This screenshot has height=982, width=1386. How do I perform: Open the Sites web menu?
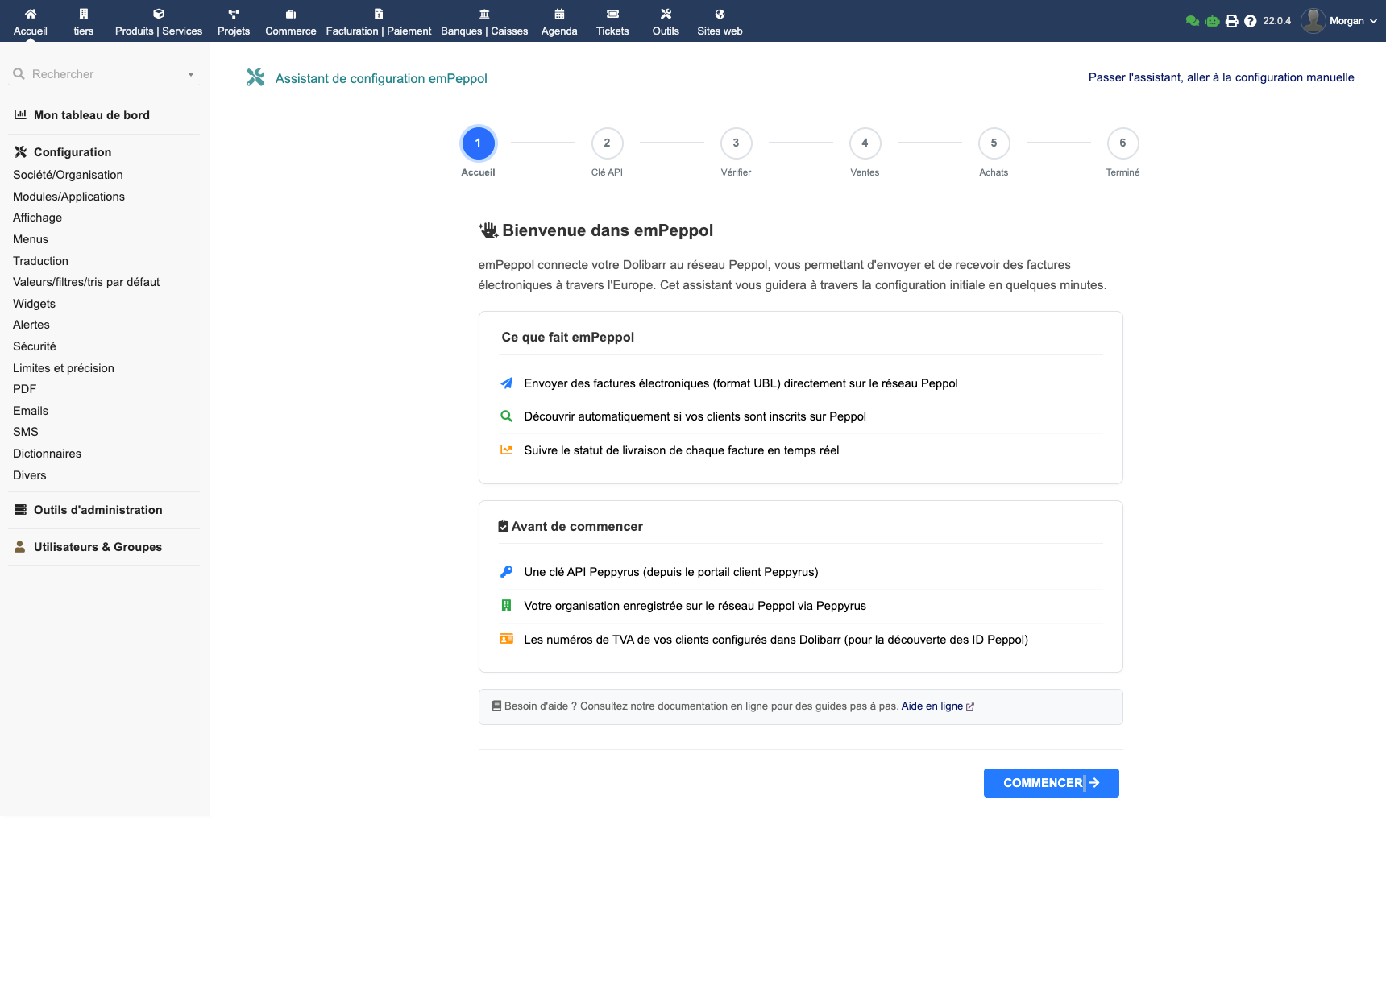(x=720, y=22)
